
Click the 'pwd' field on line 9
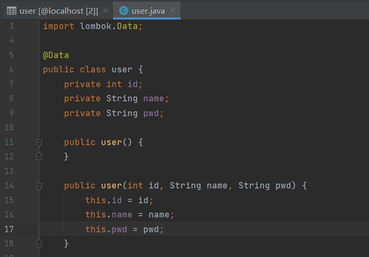pos(151,113)
